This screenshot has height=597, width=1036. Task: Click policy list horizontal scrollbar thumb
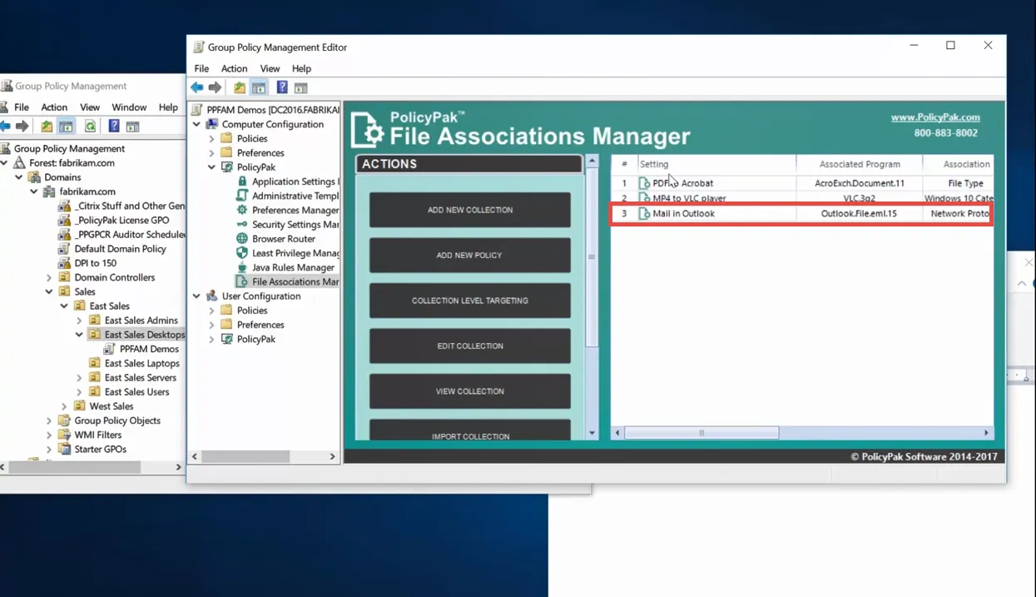tap(701, 433)
